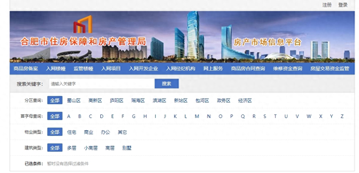Filter by first letter L
Image resolution: width=359 pixels, height=173 pixels.
pos(186,116)
